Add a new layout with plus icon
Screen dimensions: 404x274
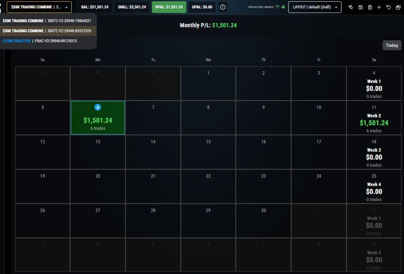379,7
